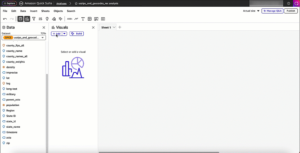Expand the arrow next to Add button
Viewport: 300px width, 153px height.
click(64, 34)
